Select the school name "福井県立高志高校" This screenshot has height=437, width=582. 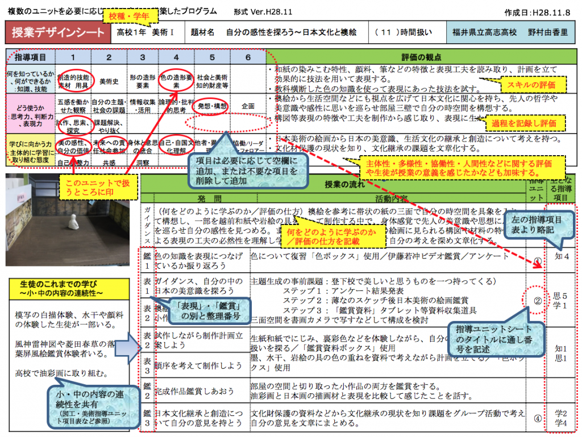[x=484, y=32]
